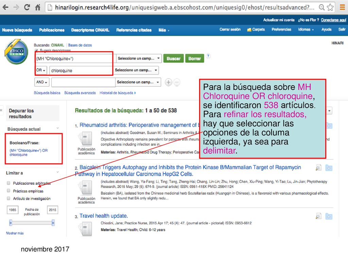Click right handle of publication date slider
The width and height of the screenshot is (348, 261).
click(53, 222)
